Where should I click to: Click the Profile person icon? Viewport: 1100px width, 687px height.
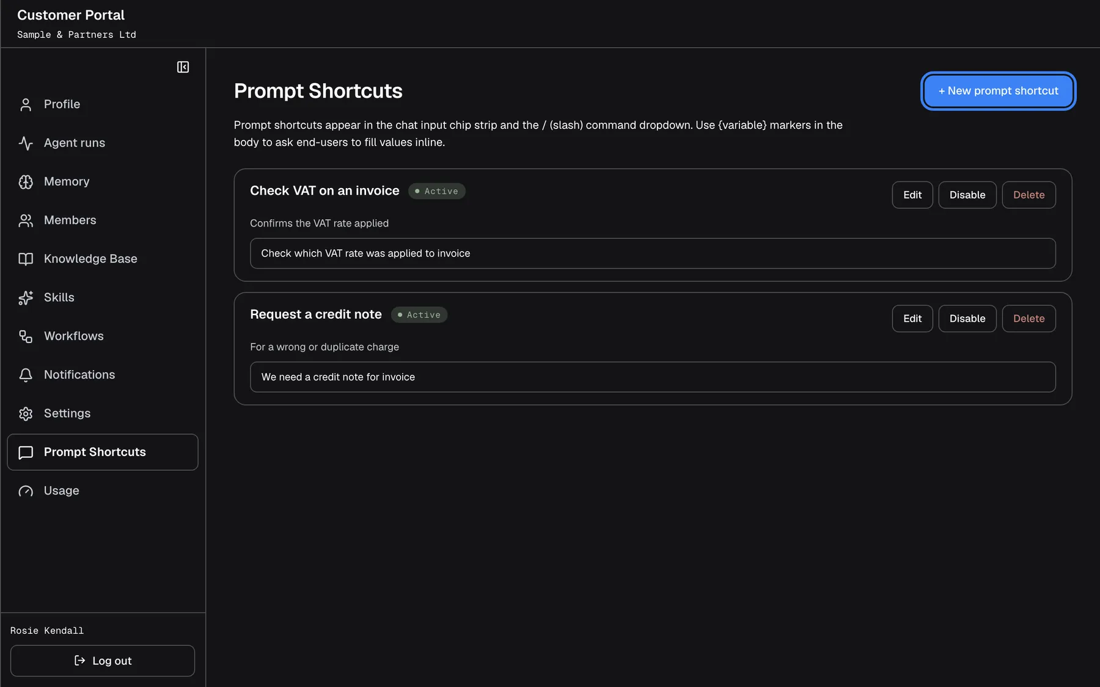click(26, 104)
